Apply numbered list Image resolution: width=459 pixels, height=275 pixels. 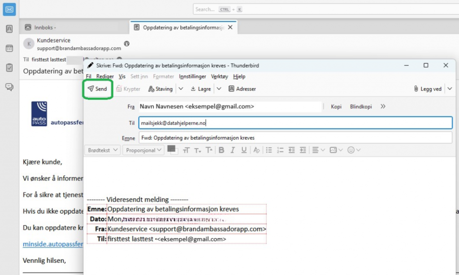tap(280, 150)
